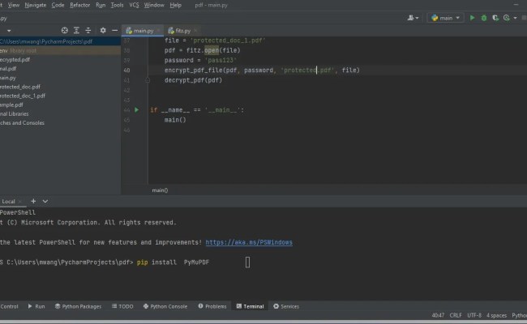
Task: Collapse all in project panel
Action: [x=88, y=31]
